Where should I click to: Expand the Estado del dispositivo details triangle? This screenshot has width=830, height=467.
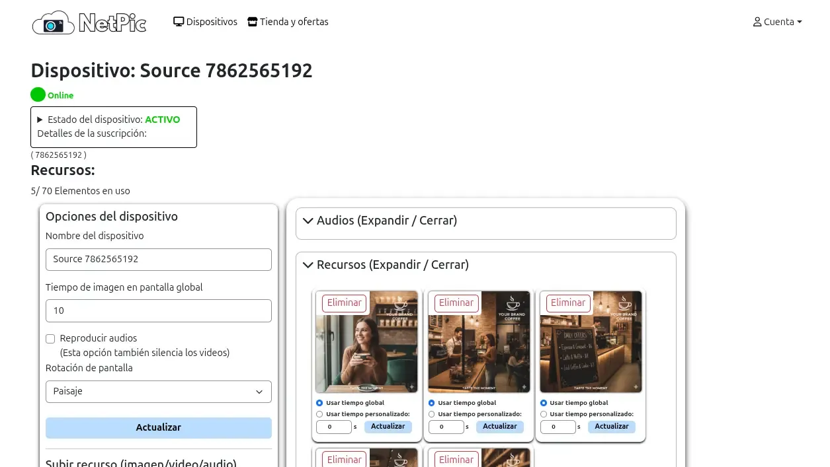click(40, 120)
